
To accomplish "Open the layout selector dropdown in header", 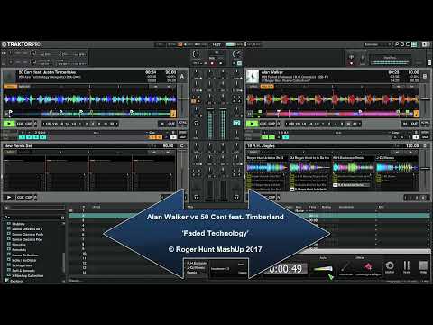I will pyautogui.click(x=377, y=44).
